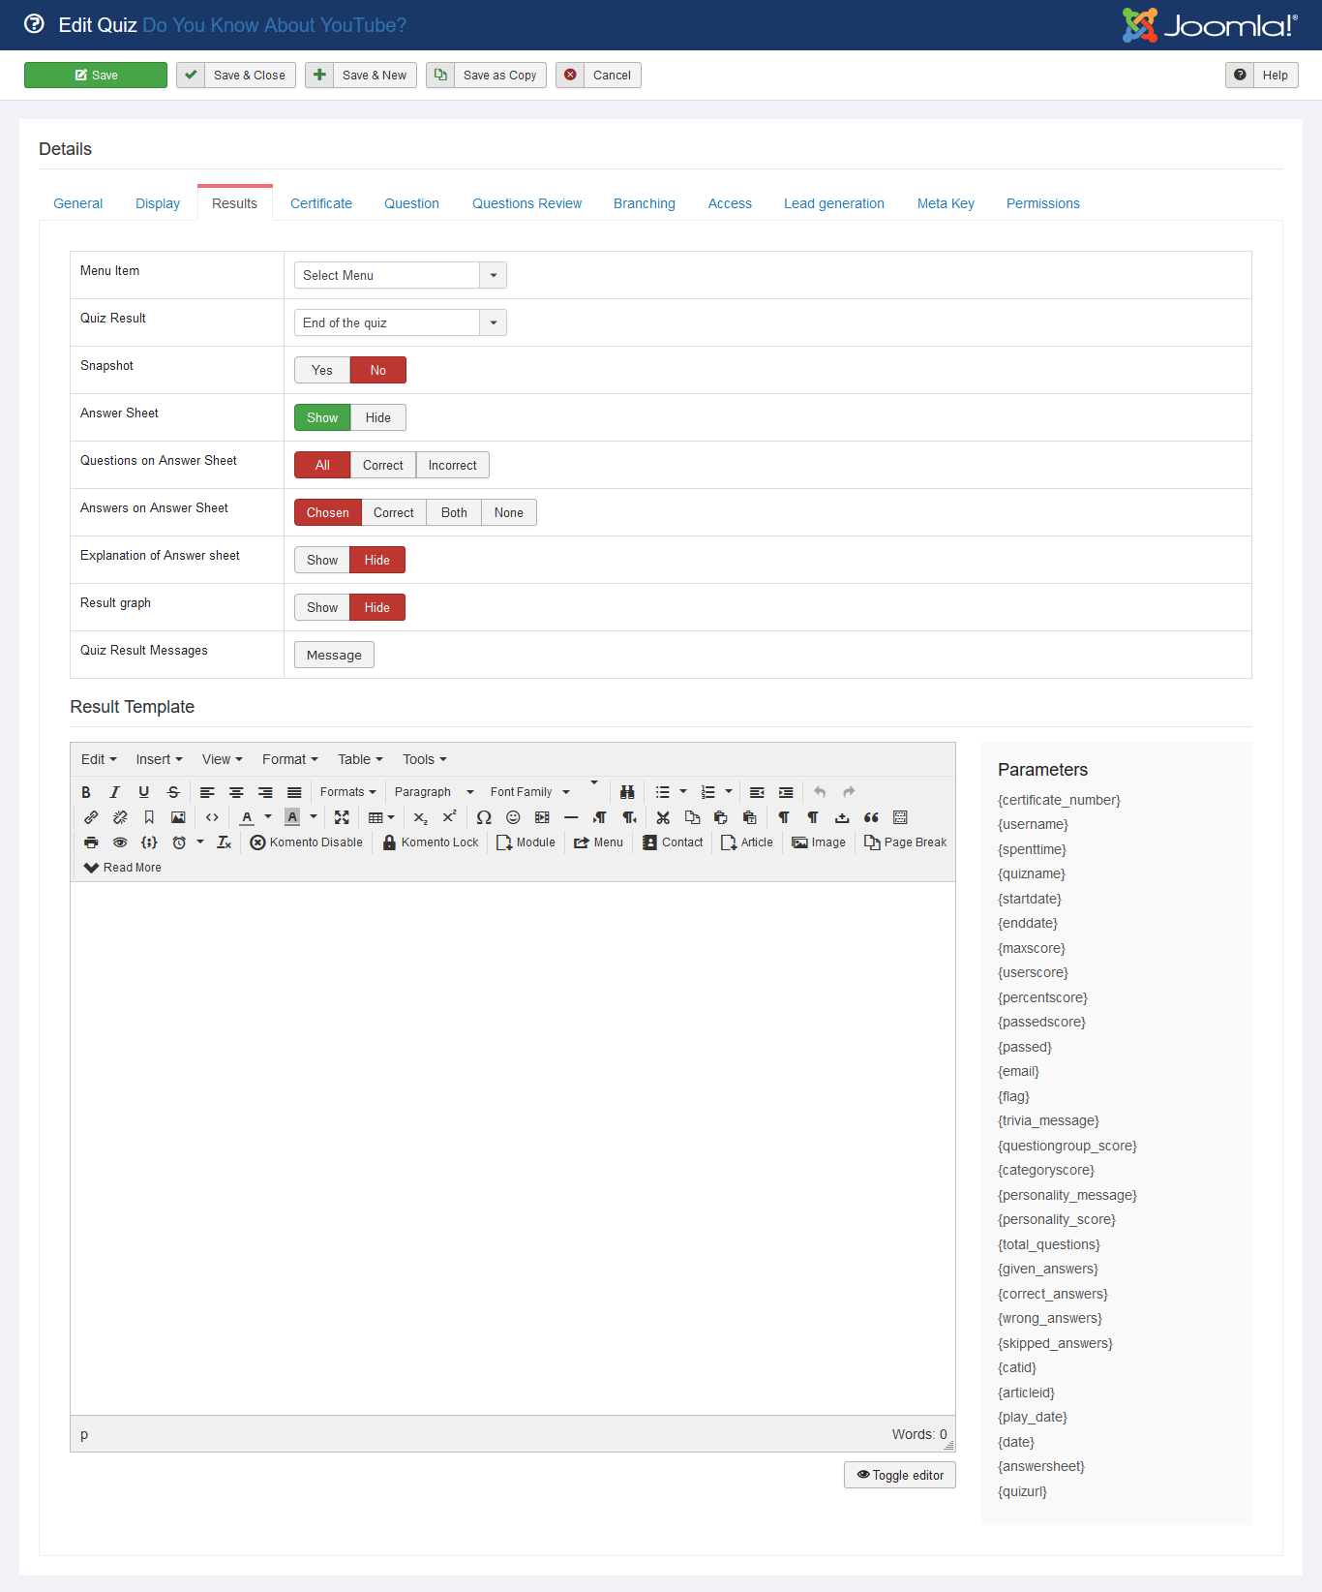Set Answer Sheet to Hide

coord(377,417)
